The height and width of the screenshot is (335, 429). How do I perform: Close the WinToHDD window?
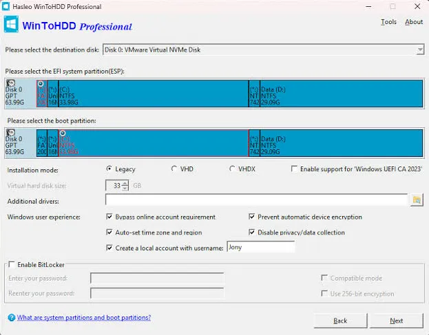point(417,7)
